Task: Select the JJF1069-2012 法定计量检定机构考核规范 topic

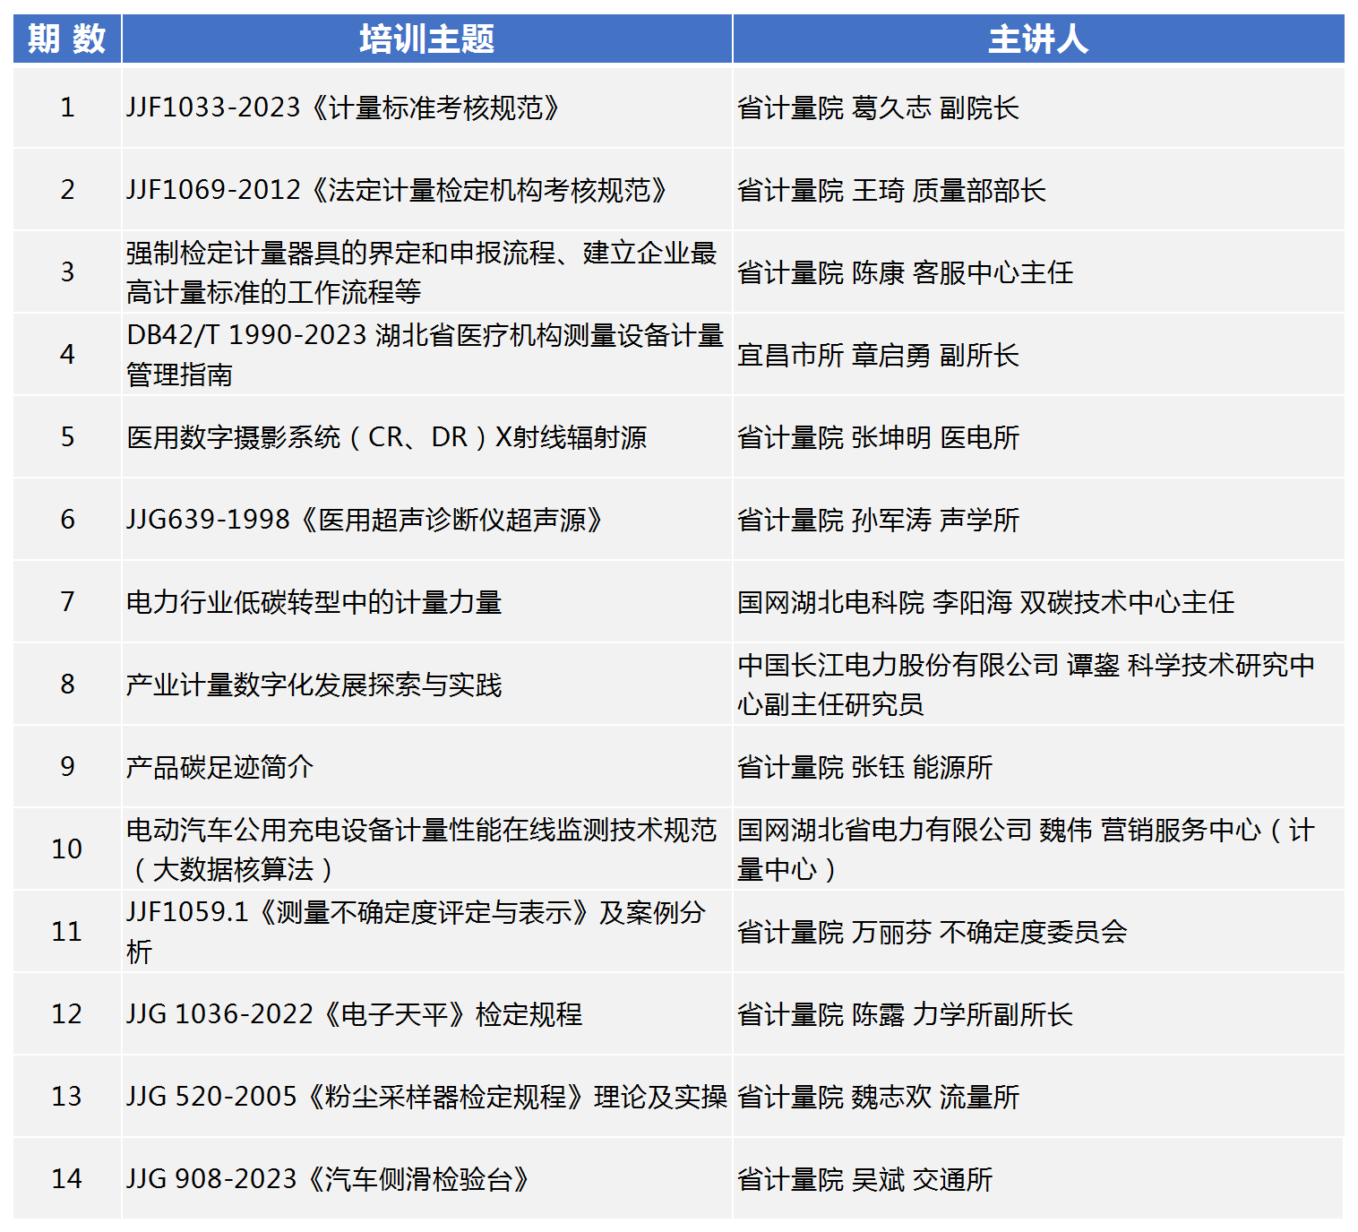Action: (397, 190)
